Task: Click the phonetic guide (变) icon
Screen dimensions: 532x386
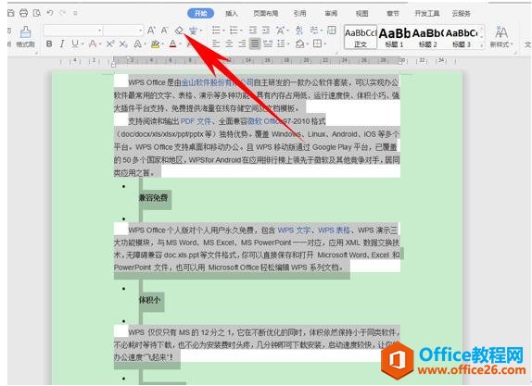Action: click(x=193, y=31)
